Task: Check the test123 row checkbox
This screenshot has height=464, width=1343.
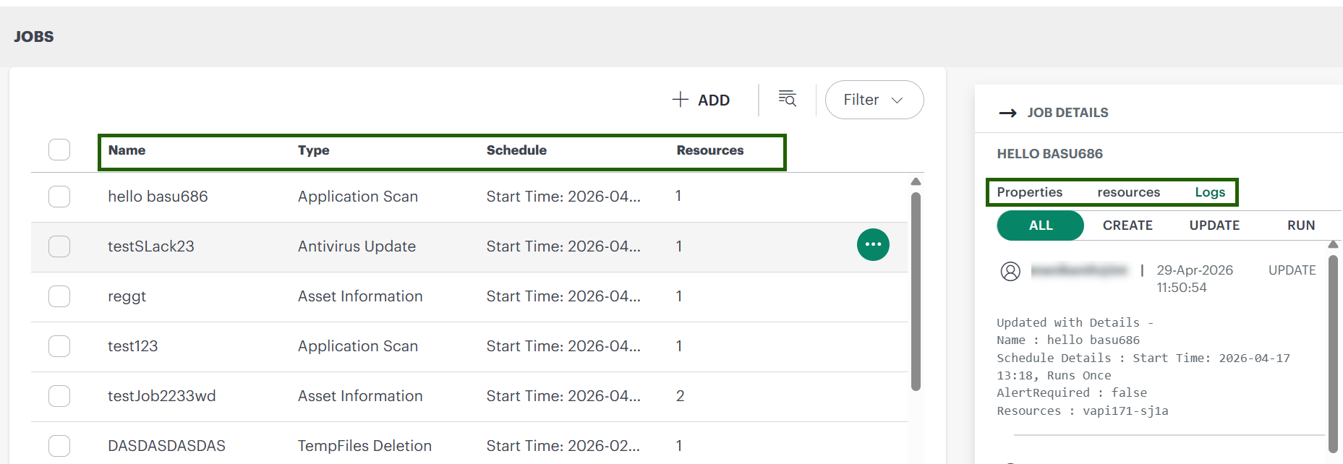Action: (x=59, y=346)
